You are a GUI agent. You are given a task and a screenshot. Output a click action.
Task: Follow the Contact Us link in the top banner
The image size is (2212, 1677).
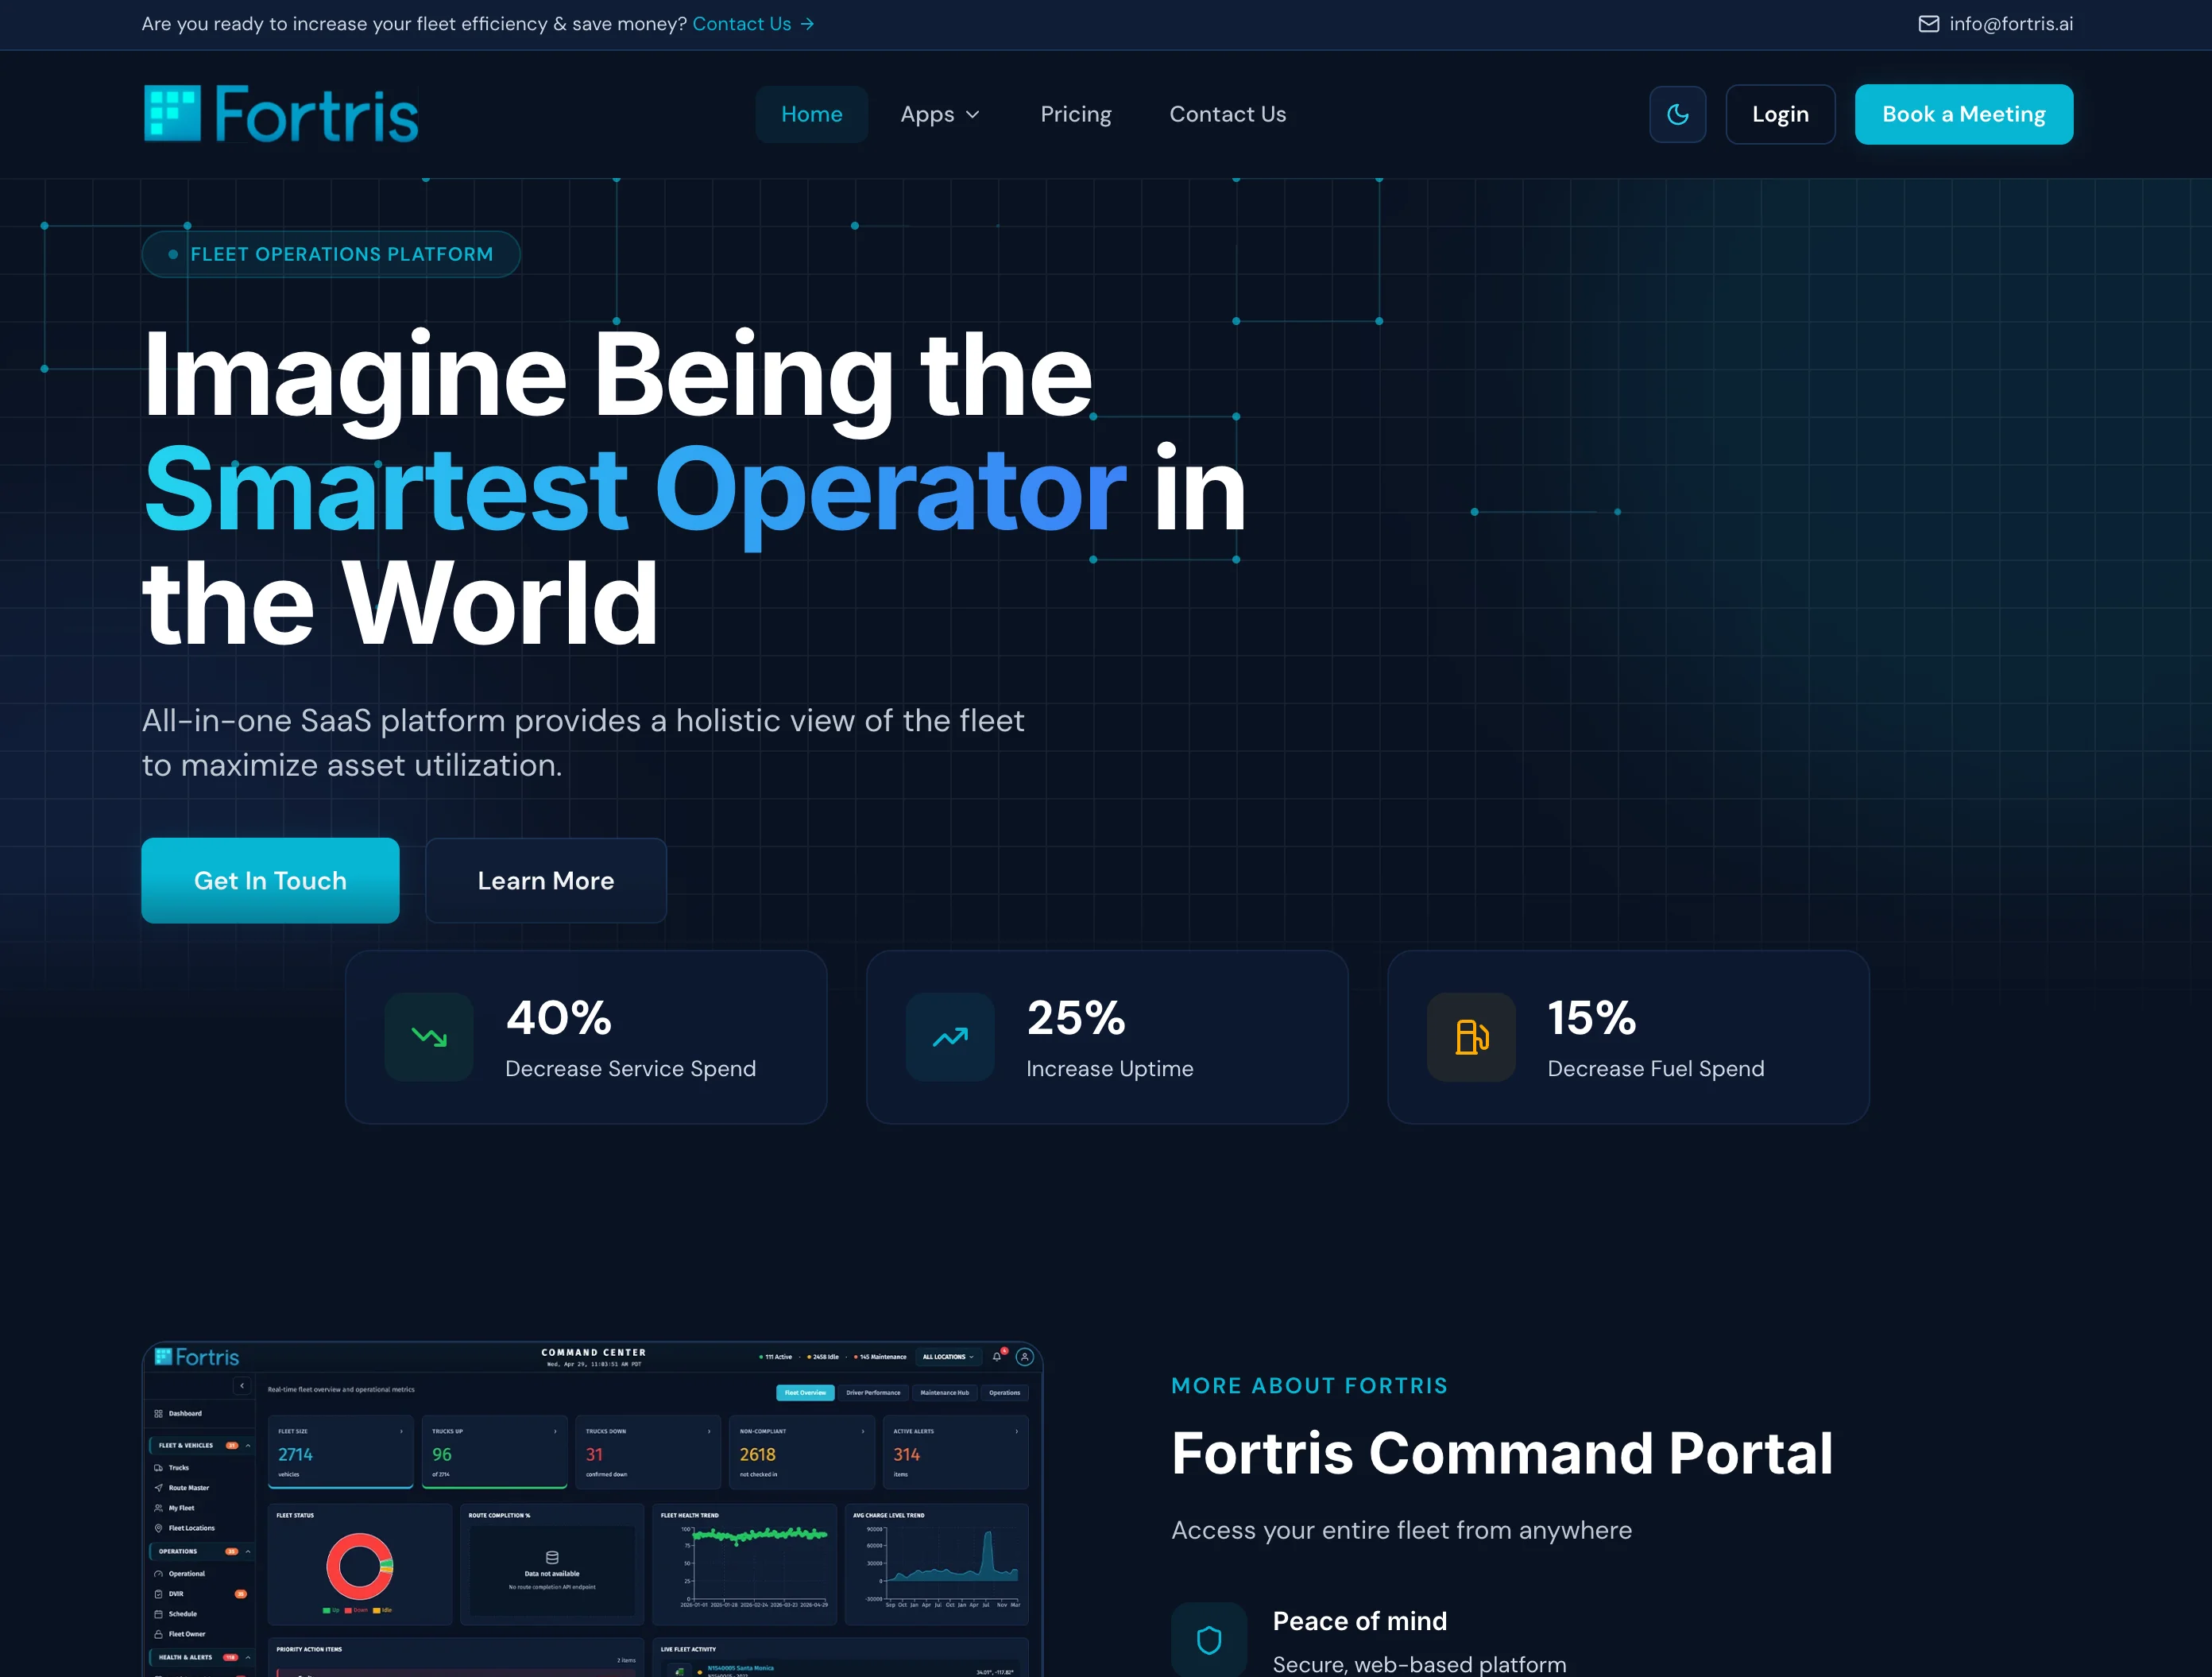point(741,24)
